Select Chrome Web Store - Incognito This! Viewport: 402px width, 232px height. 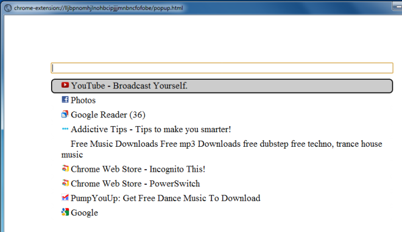(x=138, y=169)
